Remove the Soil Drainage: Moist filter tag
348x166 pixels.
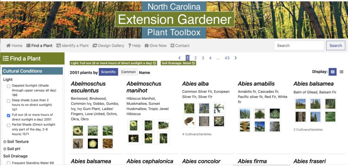point(193,63)
